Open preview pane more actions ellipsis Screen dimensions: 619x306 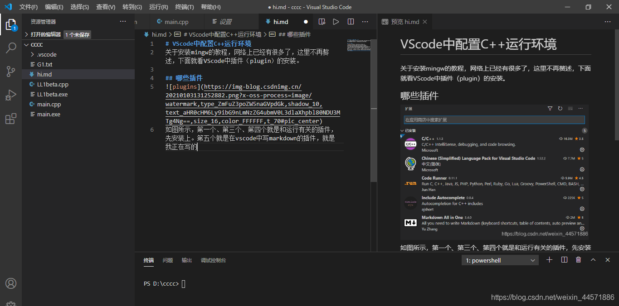(608, 22)
